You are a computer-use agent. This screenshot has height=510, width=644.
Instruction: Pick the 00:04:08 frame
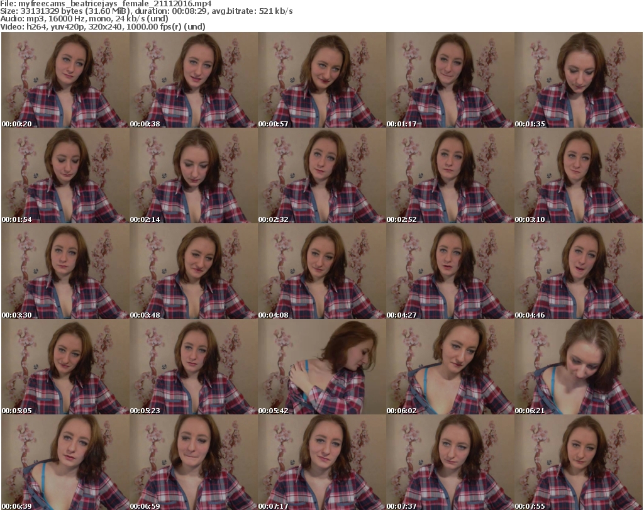click(322, 272)
